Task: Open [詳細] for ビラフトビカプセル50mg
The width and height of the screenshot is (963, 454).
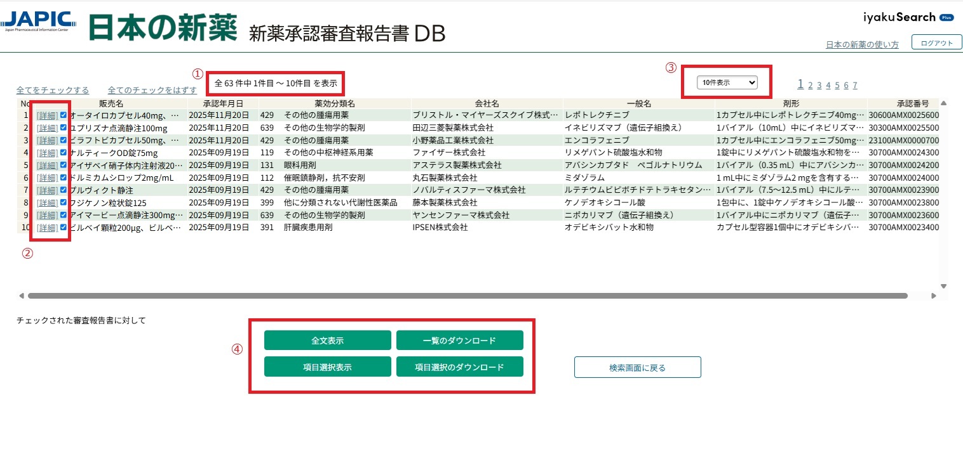Action: tap(47, 140)
